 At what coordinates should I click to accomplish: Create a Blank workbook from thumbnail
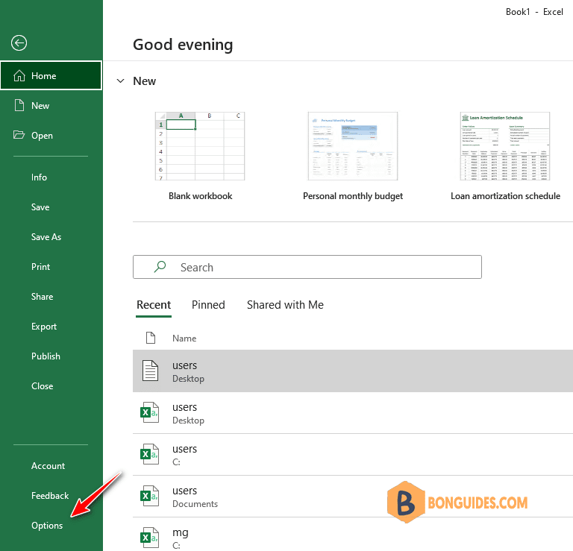200,146
